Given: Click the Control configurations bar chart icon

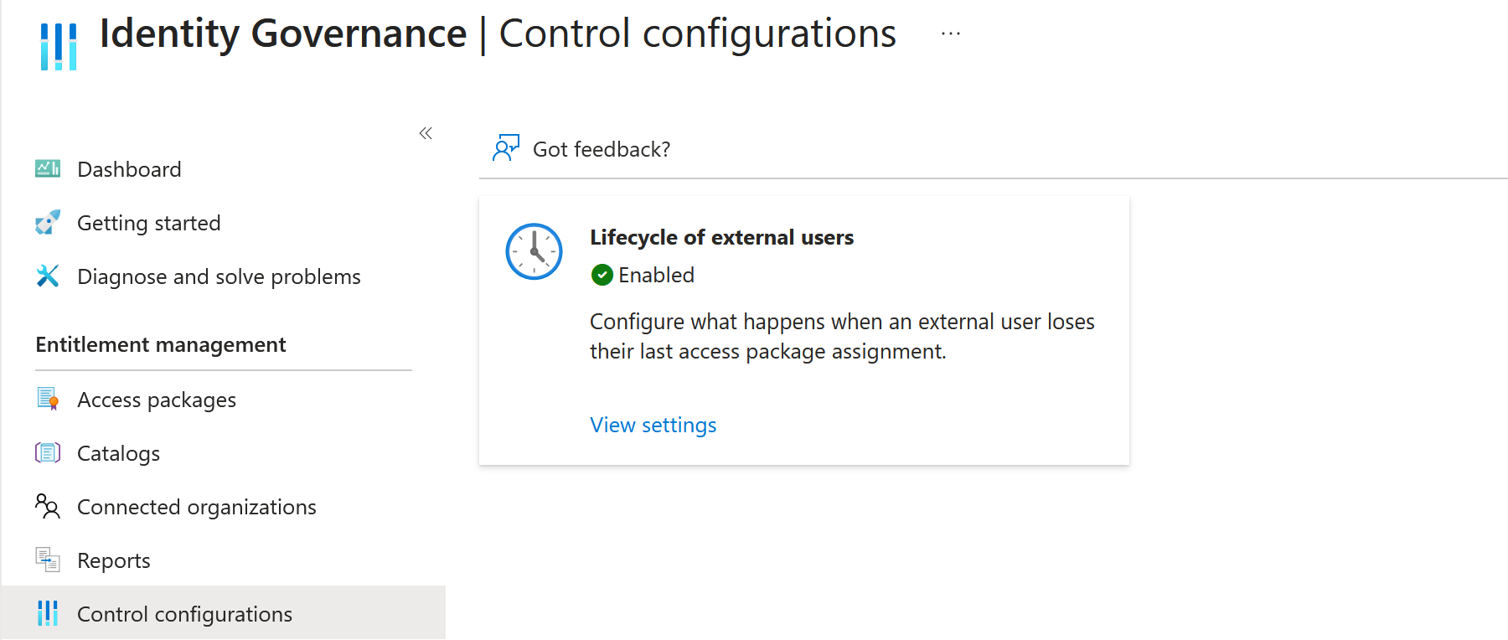Looking at the screenshot, I should click(x=48, y=613).
